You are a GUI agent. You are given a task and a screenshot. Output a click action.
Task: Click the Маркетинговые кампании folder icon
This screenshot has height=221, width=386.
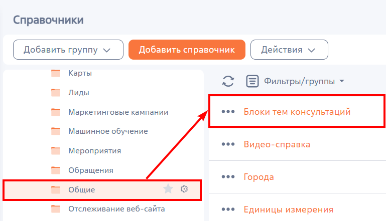56,112
